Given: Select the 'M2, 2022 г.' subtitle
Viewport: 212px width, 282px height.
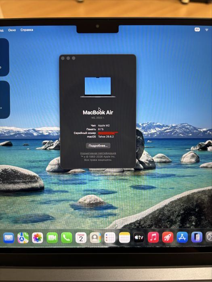Looking at the screenshot, I should coord(98,118).
